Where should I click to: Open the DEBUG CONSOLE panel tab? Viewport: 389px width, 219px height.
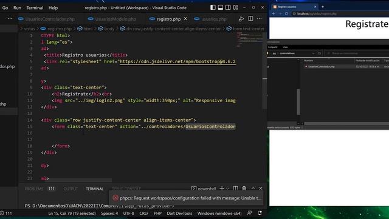click(126, 189)
